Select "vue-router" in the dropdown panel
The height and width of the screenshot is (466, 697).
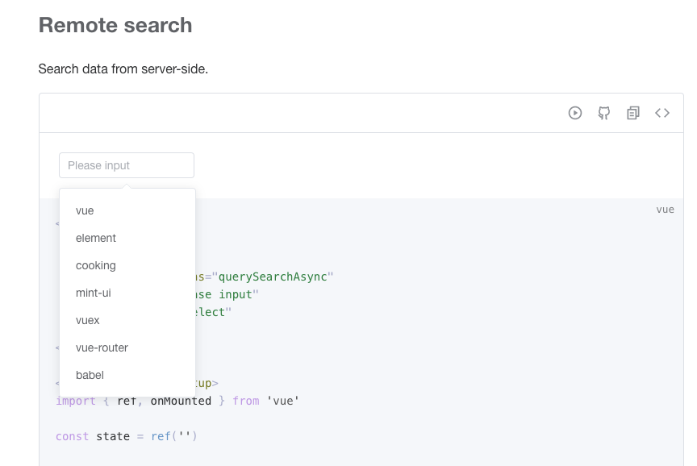101,347
